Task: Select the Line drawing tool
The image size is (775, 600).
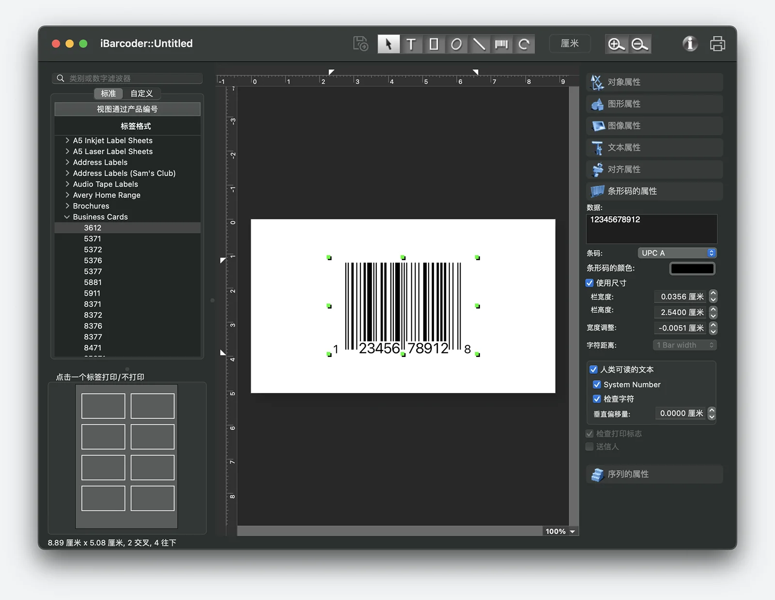Action: pos(479,44)
